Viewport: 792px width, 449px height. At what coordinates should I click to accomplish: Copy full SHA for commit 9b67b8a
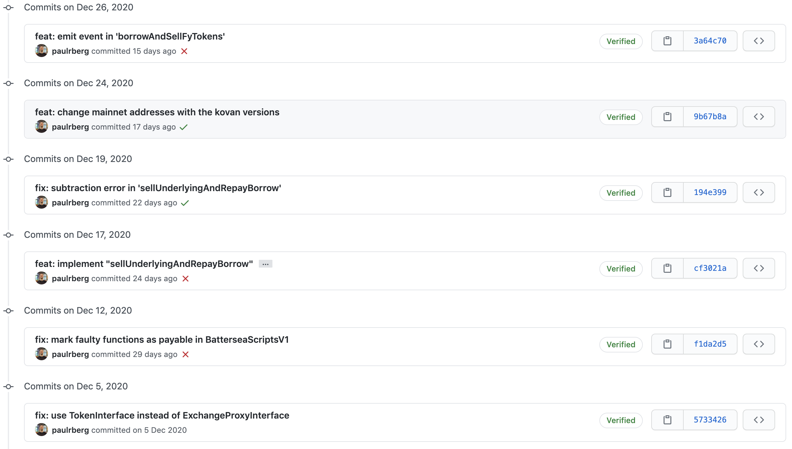667,117
